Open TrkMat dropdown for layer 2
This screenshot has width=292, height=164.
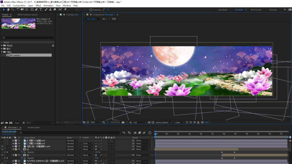(x=88, y=143)
